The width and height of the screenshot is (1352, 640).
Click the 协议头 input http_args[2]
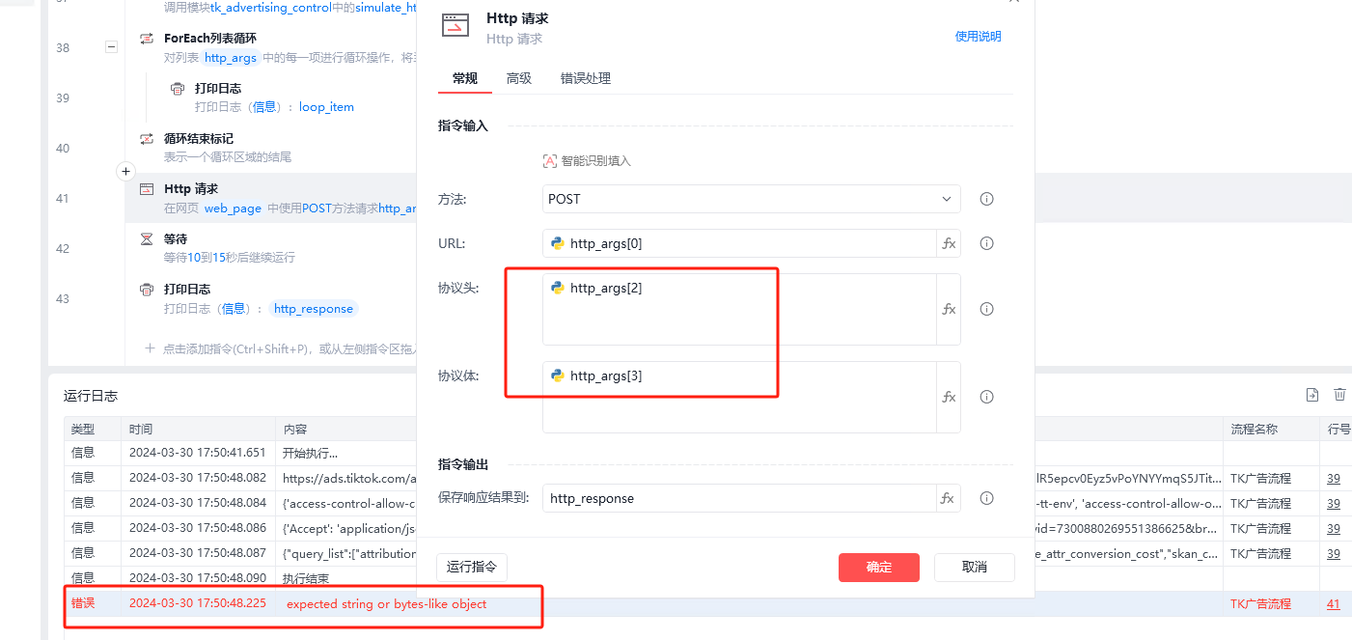click(739, 309)
